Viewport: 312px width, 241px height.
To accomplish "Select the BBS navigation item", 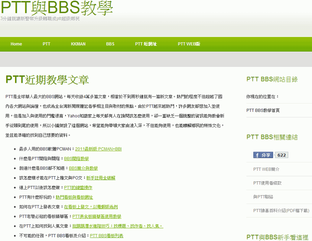I will (110, 44).
